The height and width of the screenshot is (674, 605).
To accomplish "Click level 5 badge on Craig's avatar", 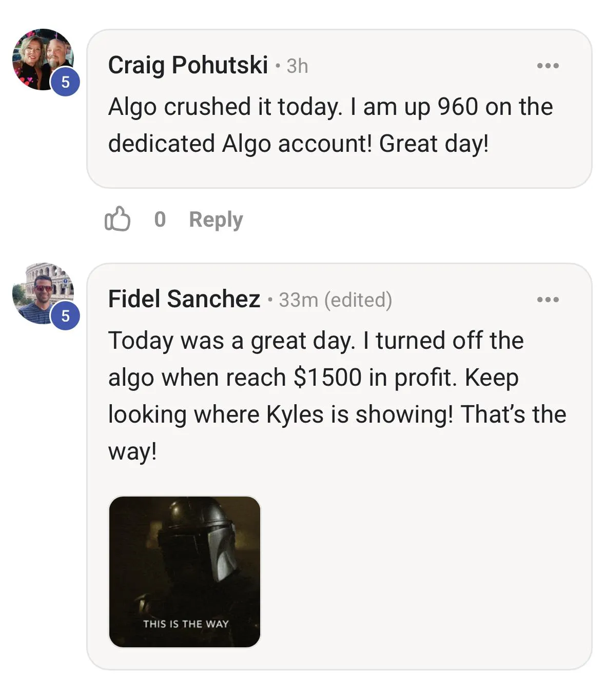I will pos(65,82).
